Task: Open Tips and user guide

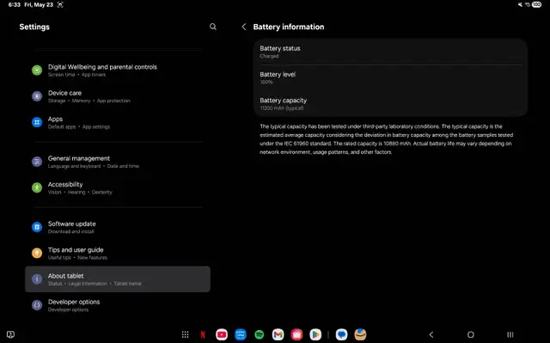Action: (118, 253)
